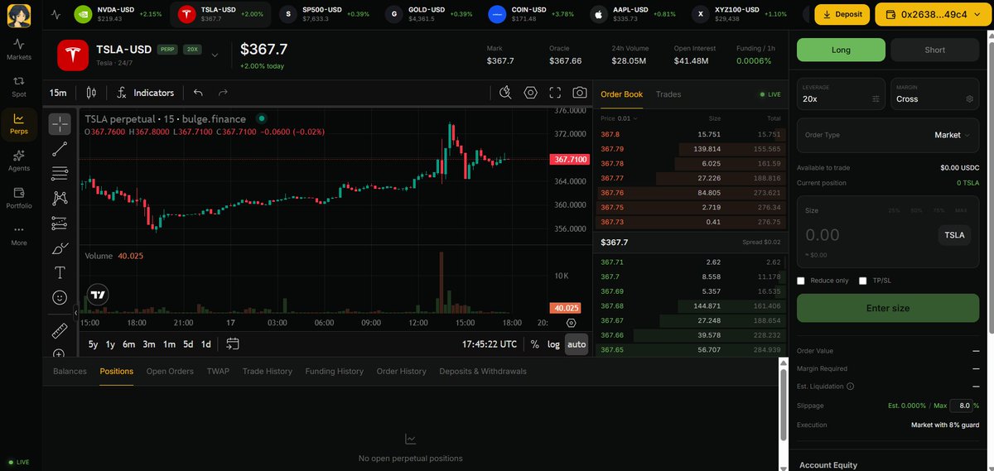Open the Perps sidebar section
The height and width of the screenshot is (471, 994).
pos(18,123)
